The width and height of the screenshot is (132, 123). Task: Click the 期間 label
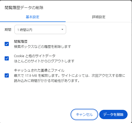[x=8, y=30]
